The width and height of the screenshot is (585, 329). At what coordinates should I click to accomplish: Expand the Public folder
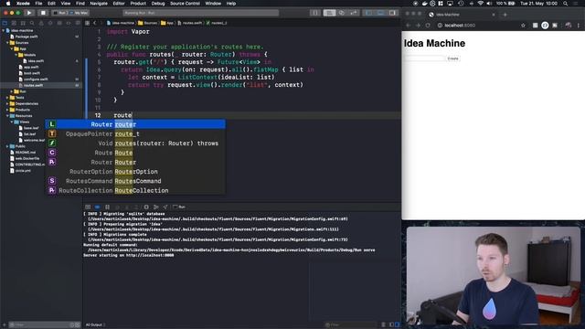pyautogui.click(x=7, y=146)
